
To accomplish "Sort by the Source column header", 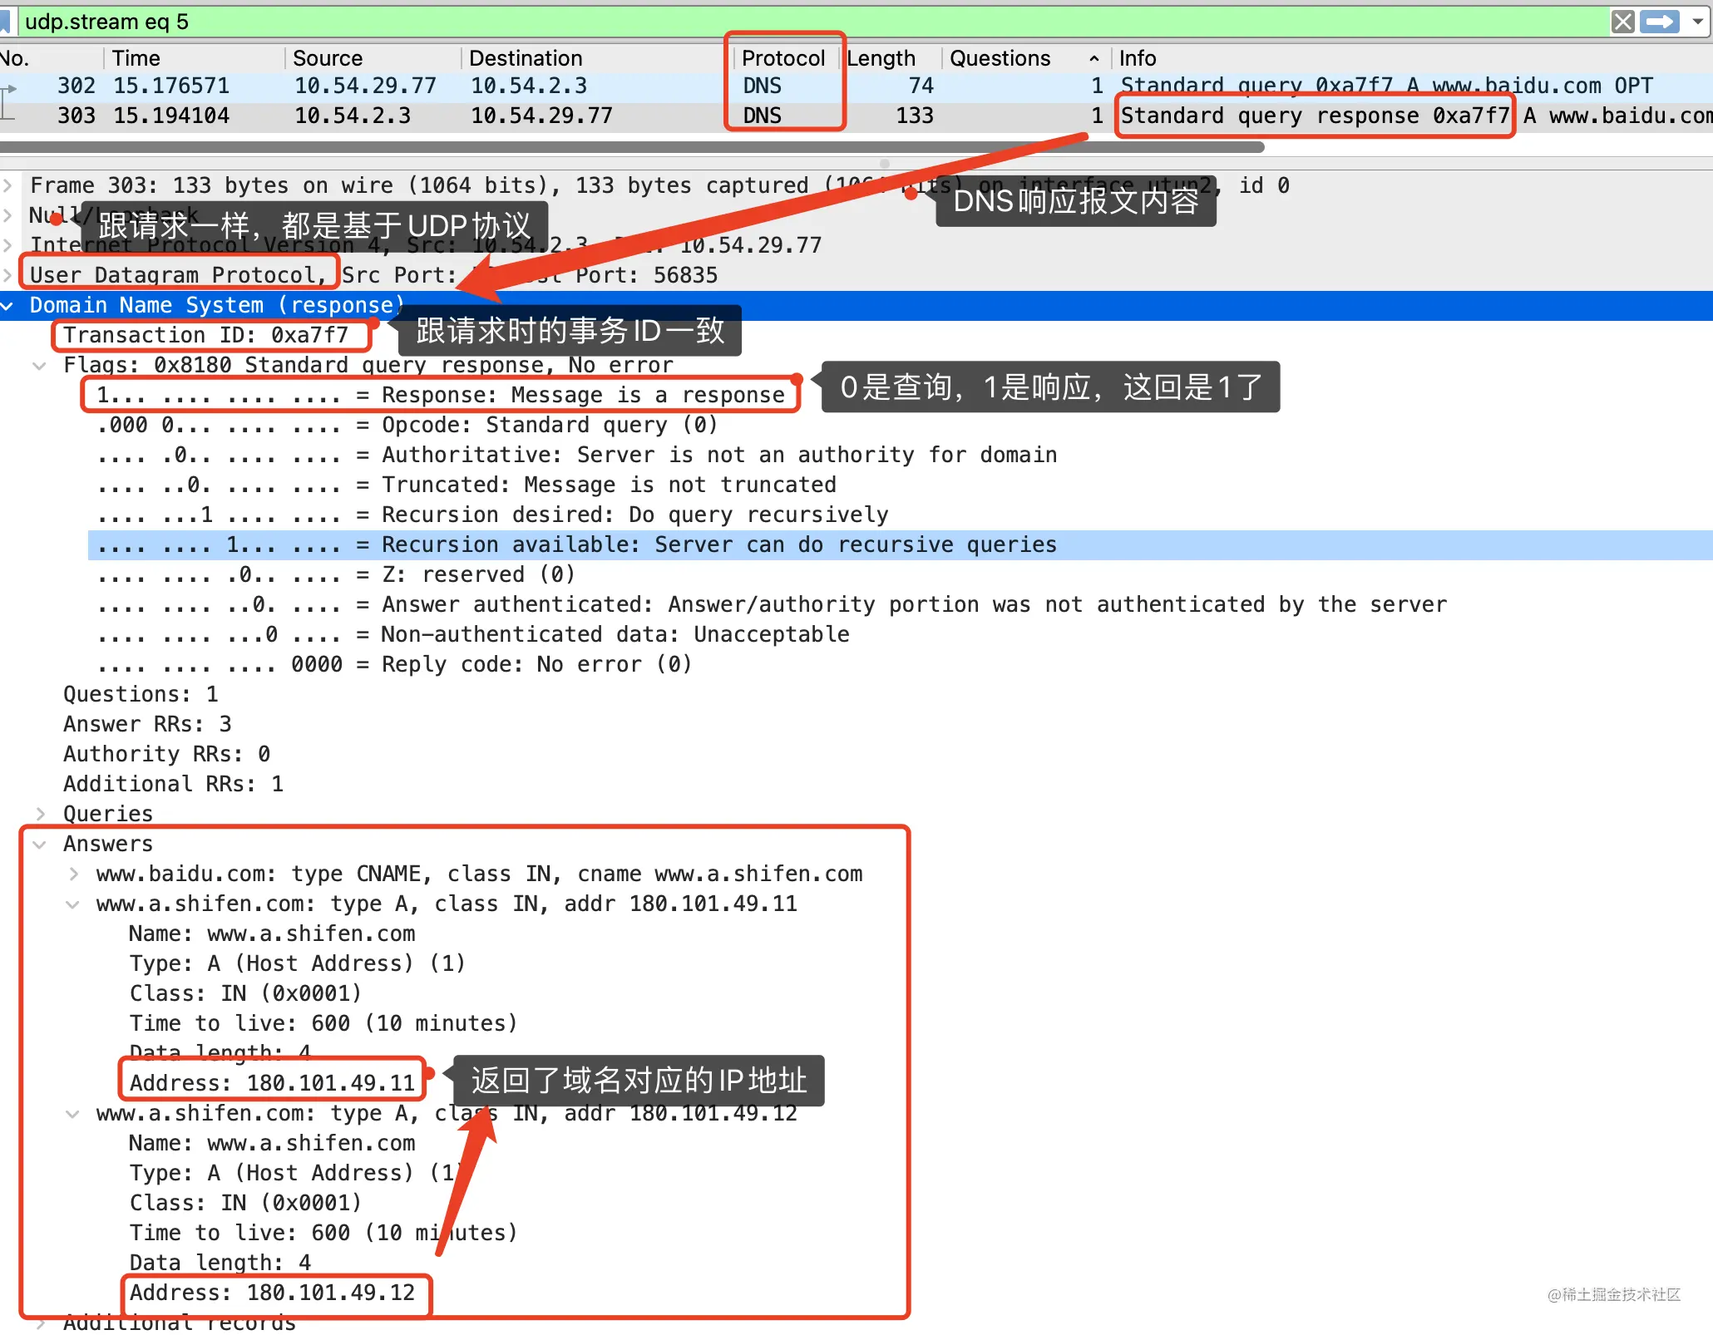I will (x=328, y=58).
